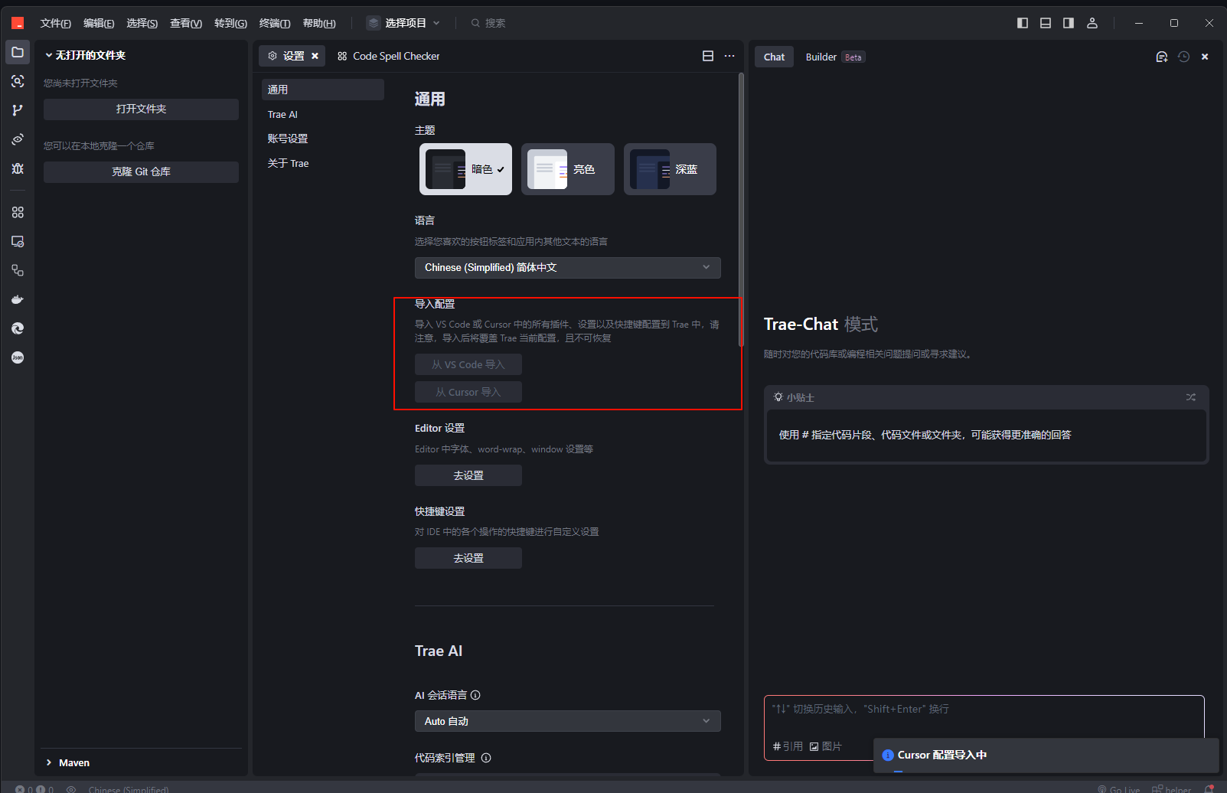Screen dimensions: 1227x793
Task: Toggle the primary sidebar layout icon
Action: 1023,23
